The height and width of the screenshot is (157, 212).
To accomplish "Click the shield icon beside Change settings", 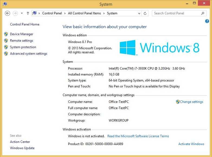I will tap(178, 102).
